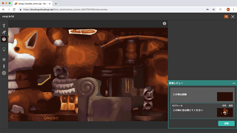Click the この骨は削除 comment text
The height and width of the screenshot is (133, 237).
click(x=180, y=94)
